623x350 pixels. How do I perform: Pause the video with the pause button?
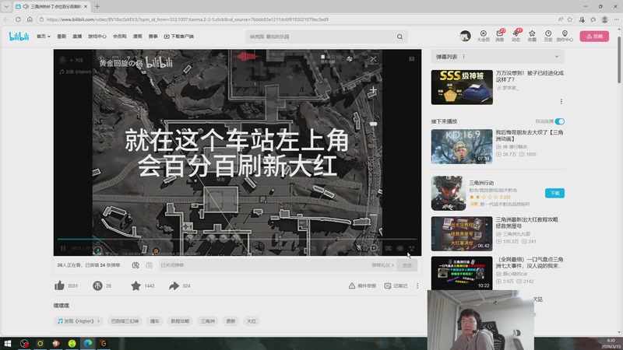(x=63, y=248)
